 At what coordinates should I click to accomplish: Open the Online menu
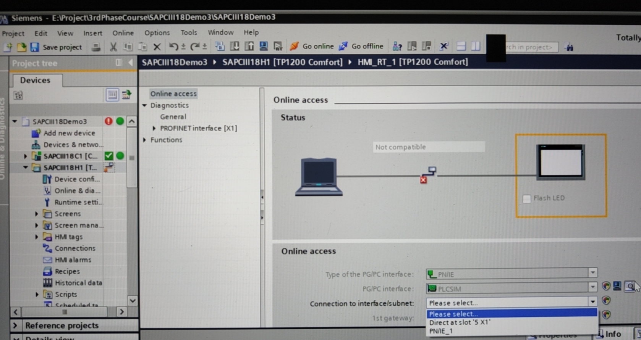coord(123,33)
